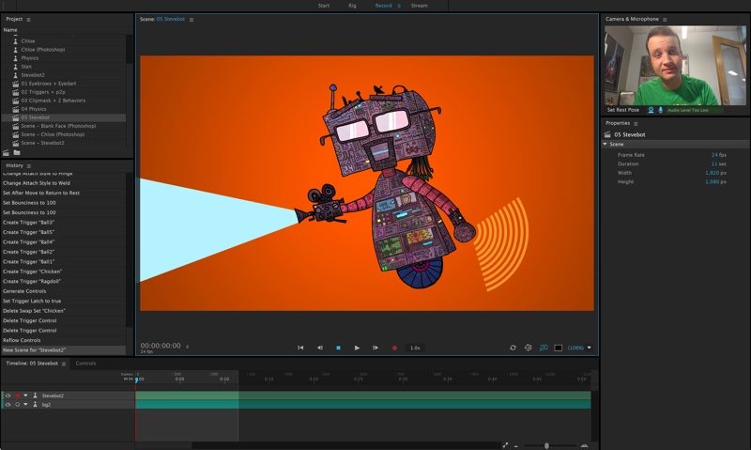751x450 pixels.
Task: Toggle record arming on the Stevebot2 track
Action: pos(17,396)
